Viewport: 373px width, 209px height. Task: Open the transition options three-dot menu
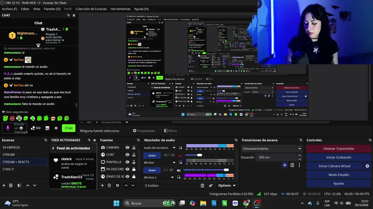point(299,165)
